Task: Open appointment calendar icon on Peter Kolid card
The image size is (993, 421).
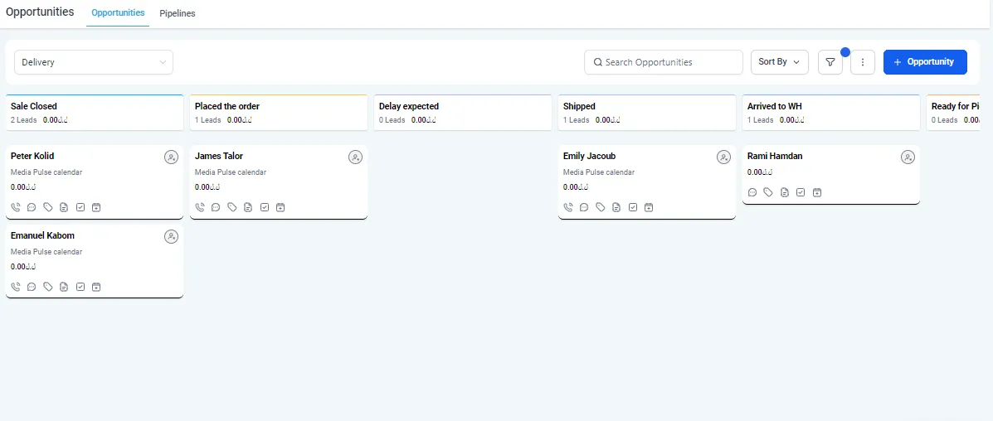Action: [96, 207]
